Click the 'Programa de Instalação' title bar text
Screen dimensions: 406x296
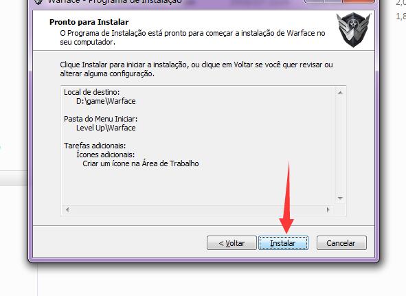pos(135,1)
